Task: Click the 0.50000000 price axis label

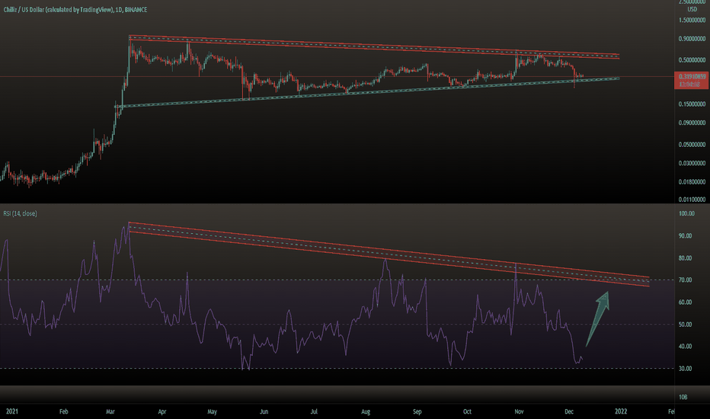Action: coord(692,59)
